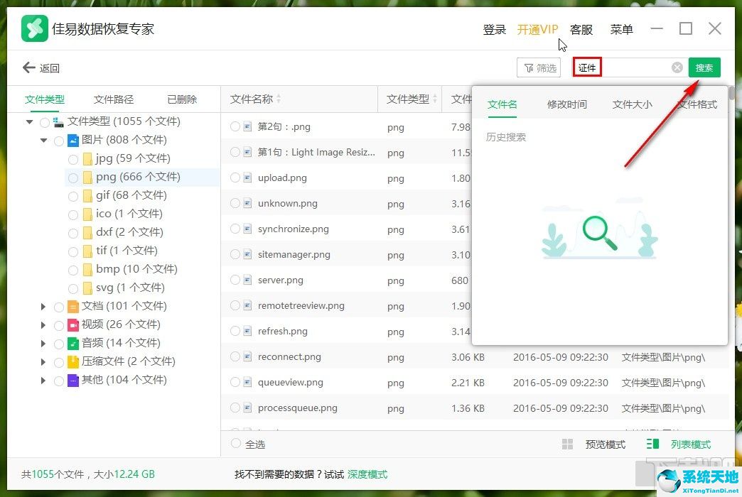Viewport: 742px width, 497px height.
Task: Tick the checkbox for upload.png
Action: click(x=235, y=177)
